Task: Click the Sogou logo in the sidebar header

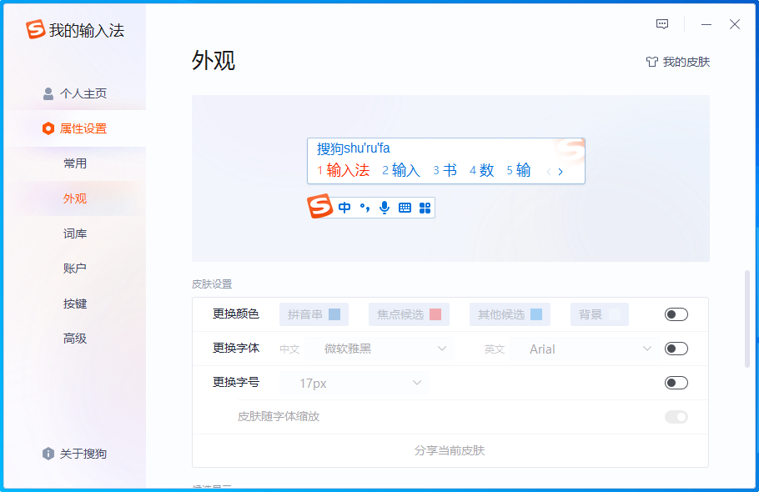Action: coord(35,29)
